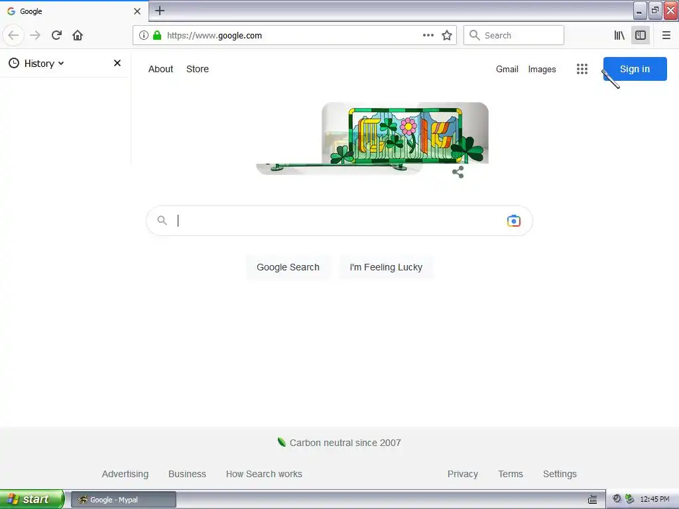Show site information icon in address bar

[144, 35]
